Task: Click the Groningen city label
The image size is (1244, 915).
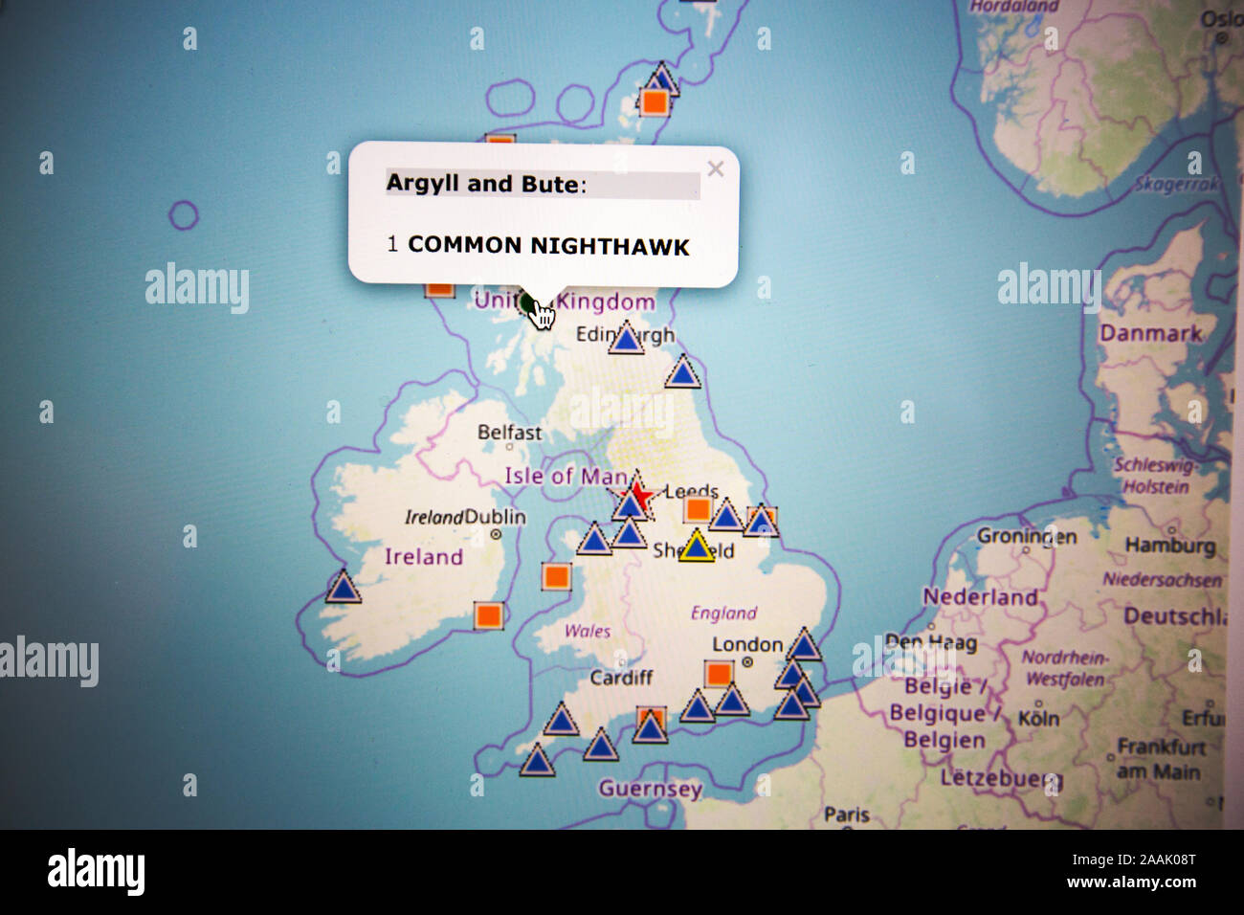Action: pos(1027,537)
